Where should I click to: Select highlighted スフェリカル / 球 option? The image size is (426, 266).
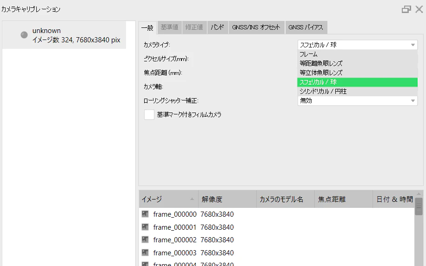pyautogui.click(x=357, y=82)
